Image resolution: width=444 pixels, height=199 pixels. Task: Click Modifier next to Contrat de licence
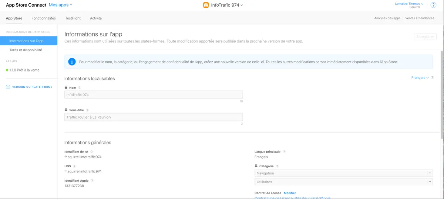coord(290,193)
